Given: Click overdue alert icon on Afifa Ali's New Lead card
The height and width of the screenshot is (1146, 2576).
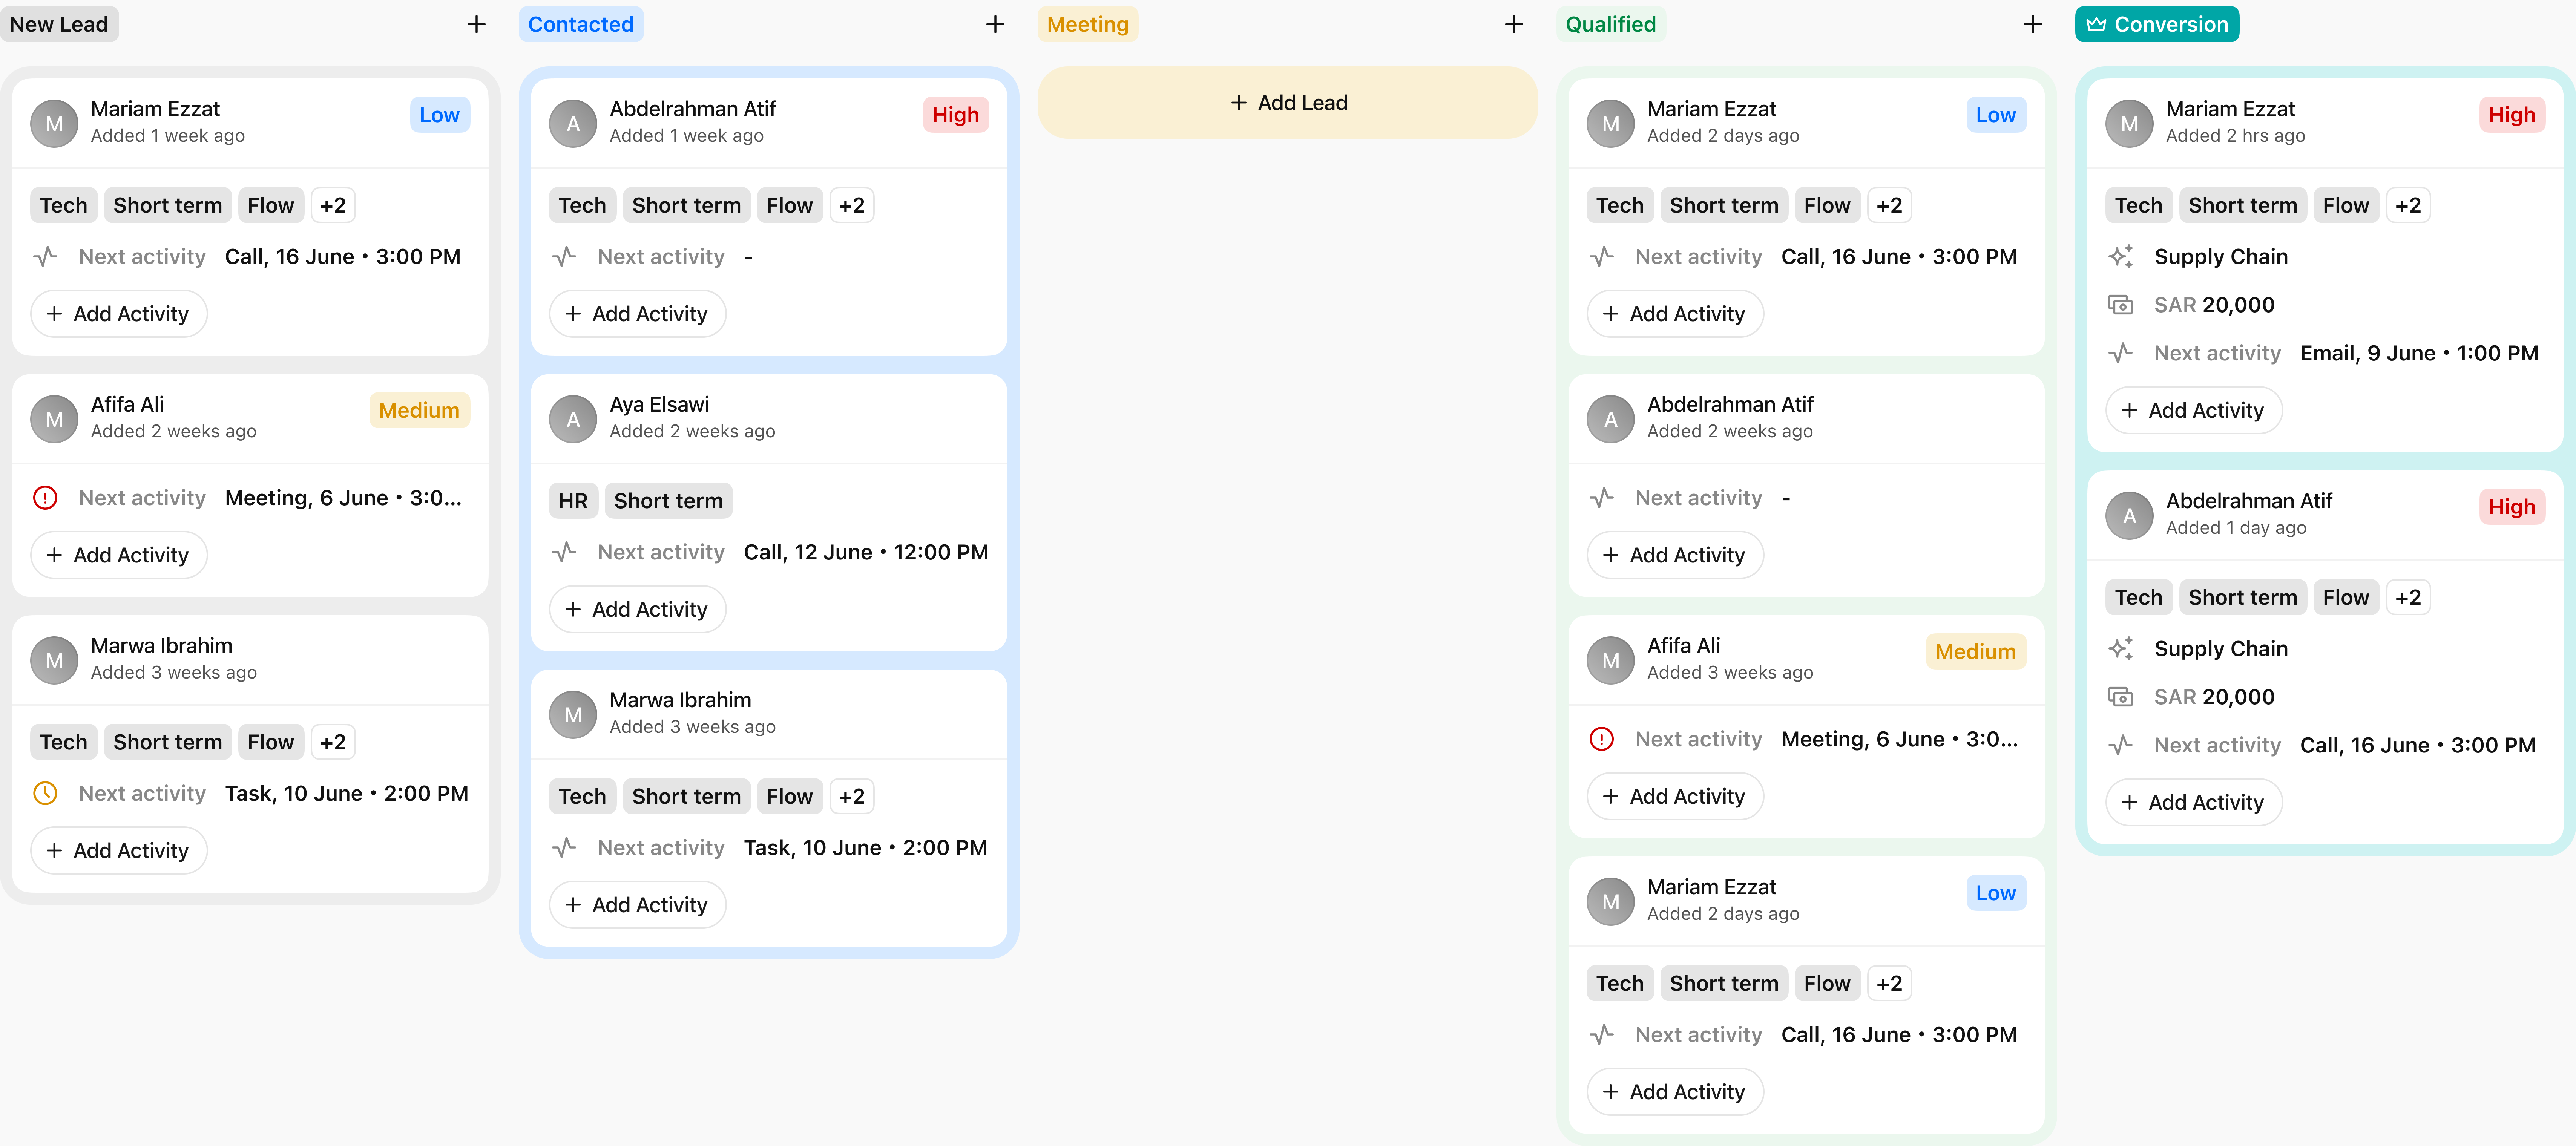Looking at the screenshot, I should [x=45, y=498].
